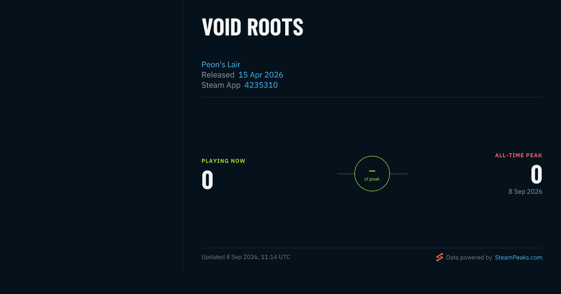Click the 8 Sep 2026 peak date
Image resolution: width=561 pixels, height=294 pixels.
coord(525,191)
